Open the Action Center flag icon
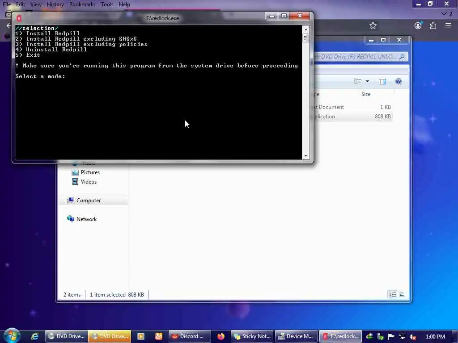 (391, 337)
